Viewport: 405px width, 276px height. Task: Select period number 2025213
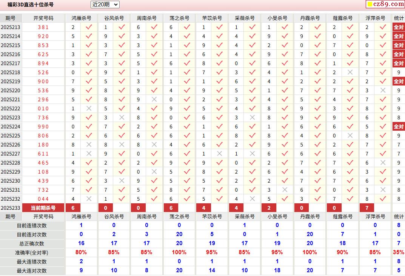(11, 27)
